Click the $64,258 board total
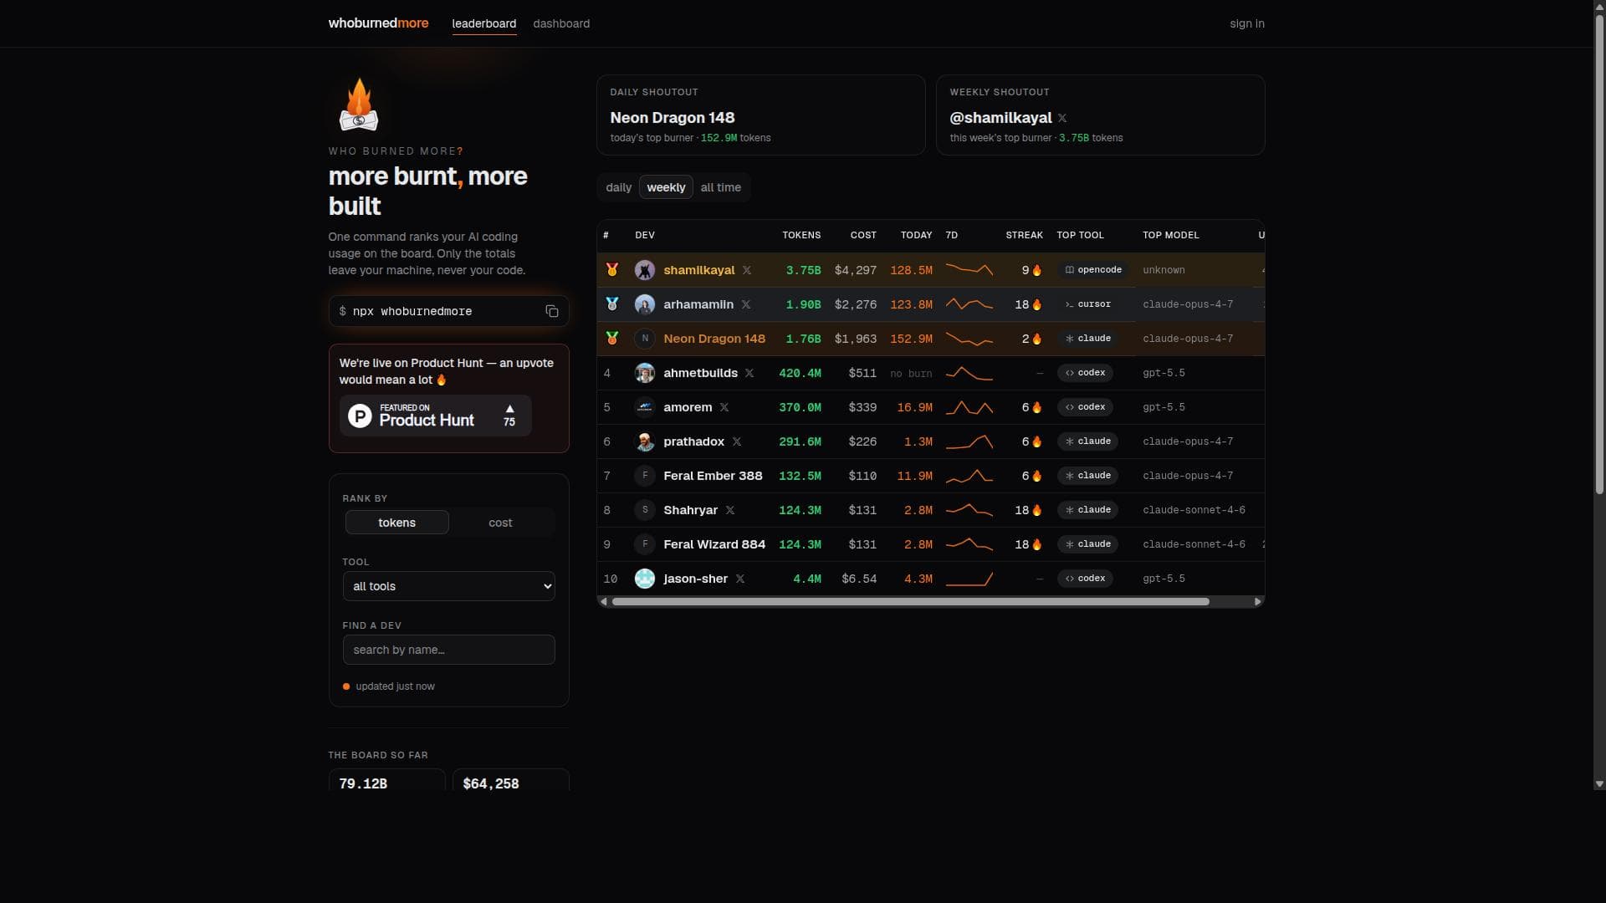1606x903 pixels. click(491, 783)
